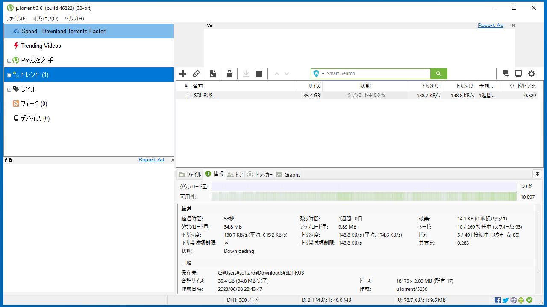Switch to the トラッカー tab
Screen dimensions: 547x307
(x=260, y=174)
